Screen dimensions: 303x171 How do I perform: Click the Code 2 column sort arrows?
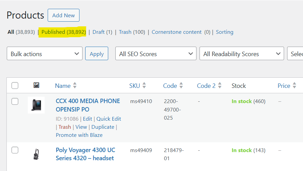point(220,86)
